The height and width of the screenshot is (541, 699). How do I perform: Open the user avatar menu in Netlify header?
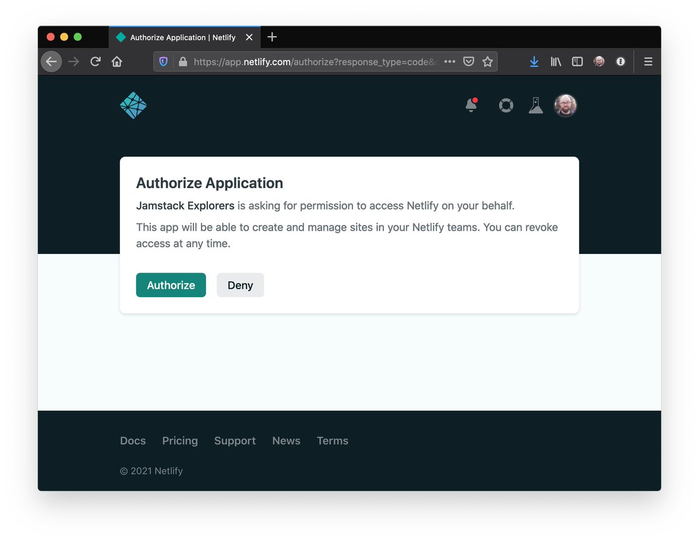point(565,105)
